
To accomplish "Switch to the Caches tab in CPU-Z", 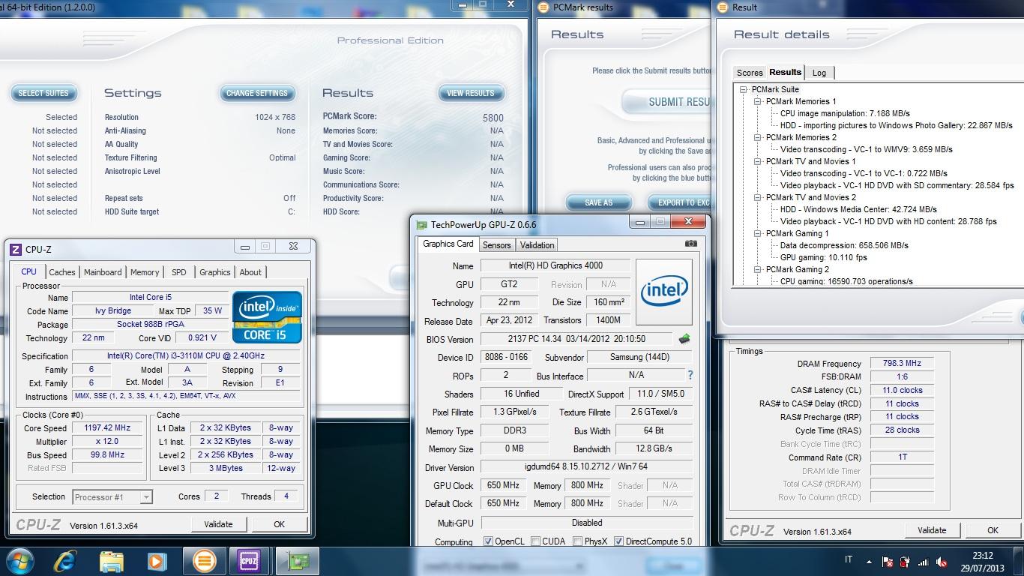I will 62,272.
